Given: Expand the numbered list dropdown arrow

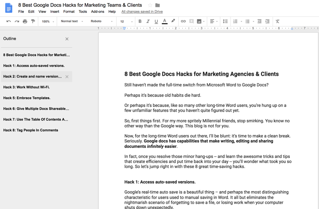Looking at the screenshot, I should tap(241, 21).
